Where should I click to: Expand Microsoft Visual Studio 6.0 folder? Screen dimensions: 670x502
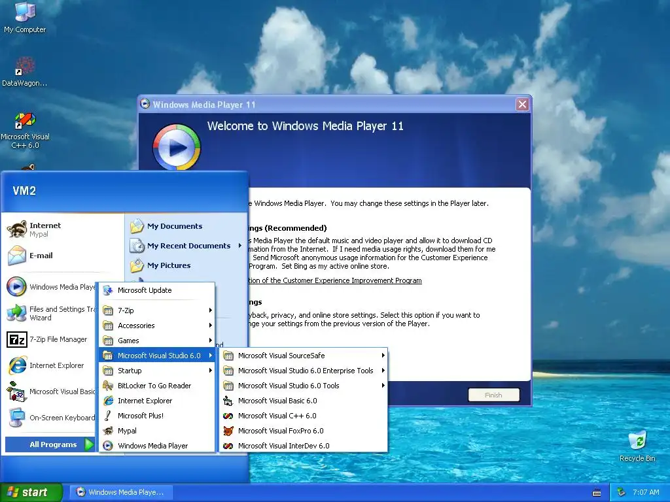[157, 355]
